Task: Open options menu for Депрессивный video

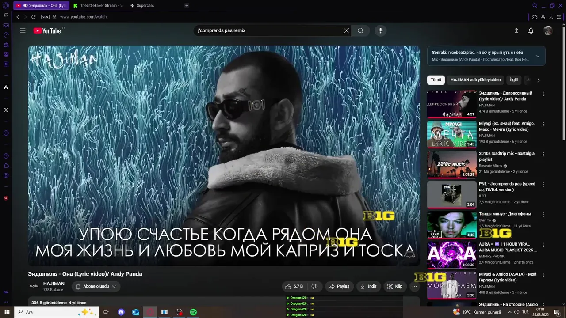Action: (543, 94)
